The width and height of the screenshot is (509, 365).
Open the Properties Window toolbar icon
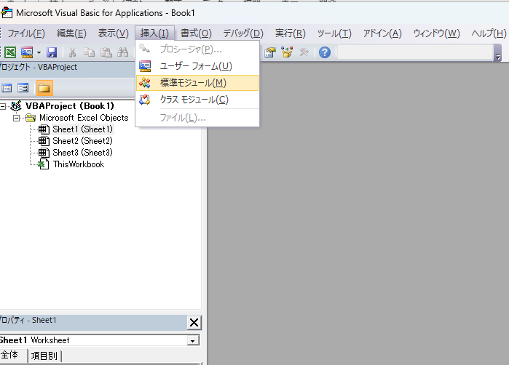[x=269, y=52]
